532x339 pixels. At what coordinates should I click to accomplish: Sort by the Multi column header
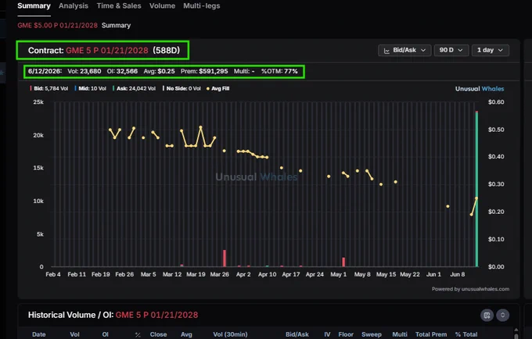[400, 334]
